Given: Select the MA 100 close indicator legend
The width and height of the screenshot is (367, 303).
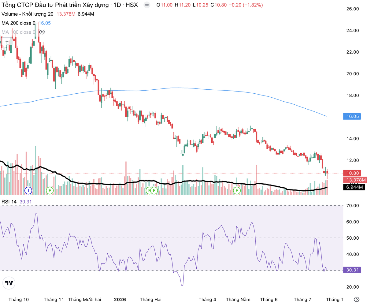Looking at the screenshot, I should point(18,32).
